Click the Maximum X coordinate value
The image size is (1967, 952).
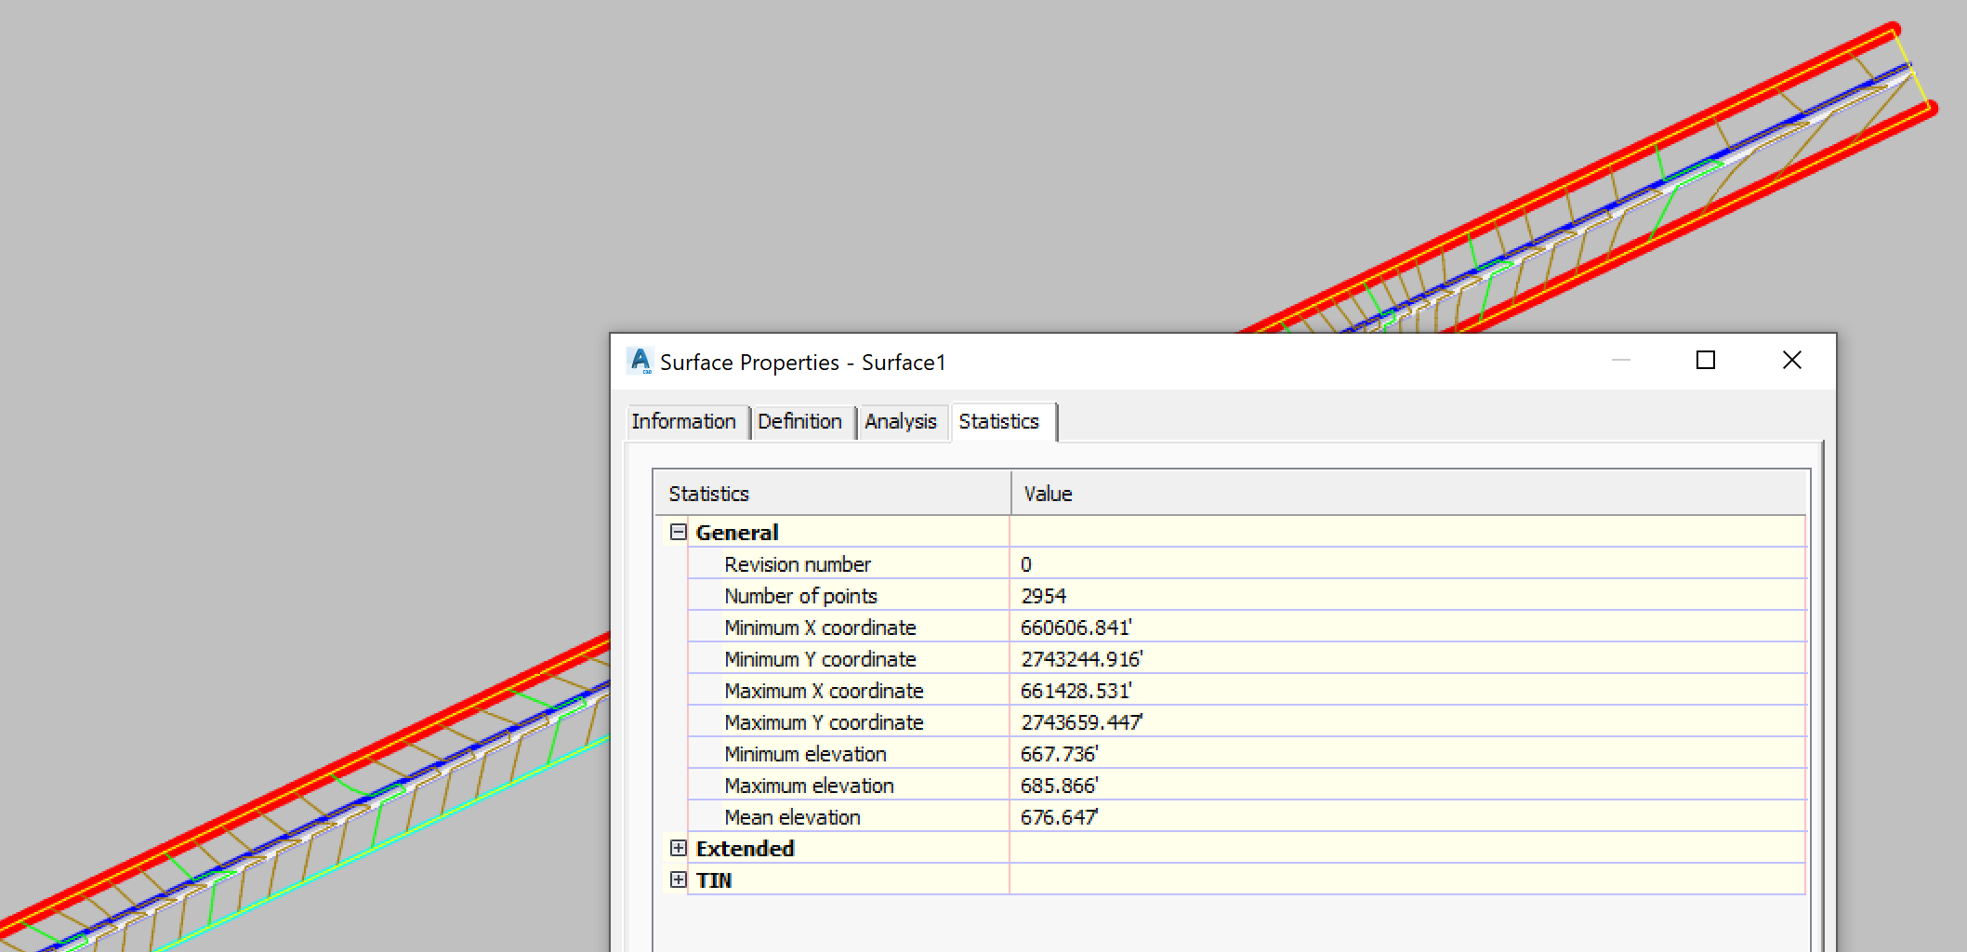coord(1076,690)
